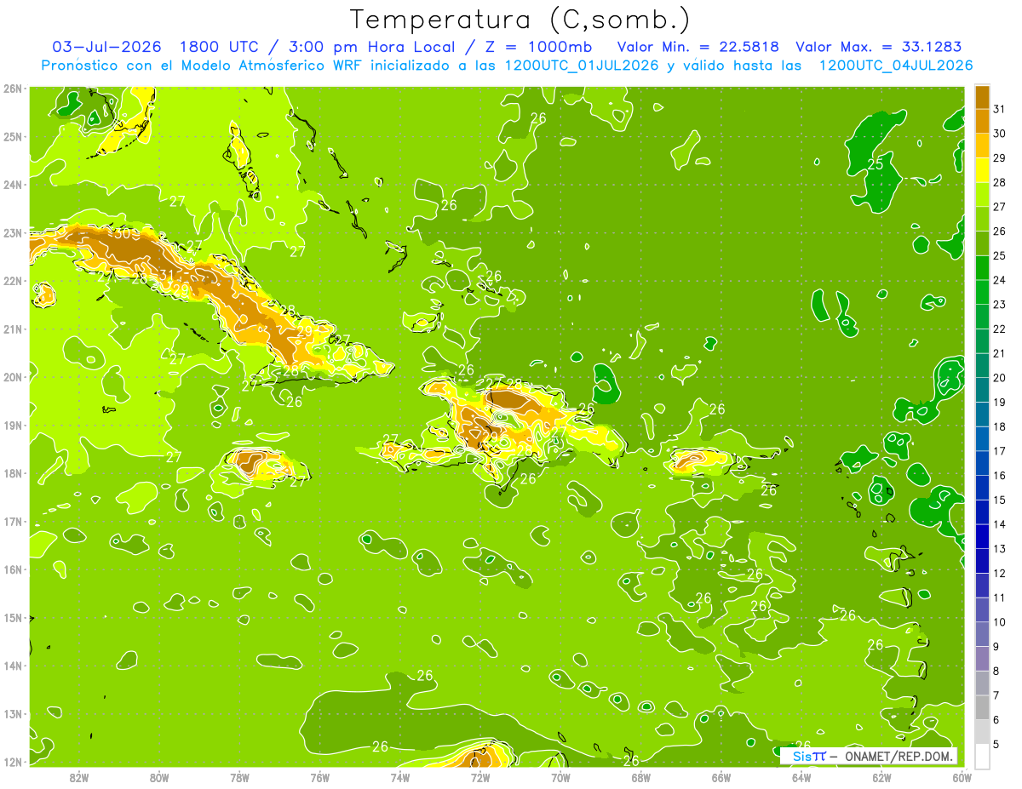
Task: Click the 19N latitude label
Action: point(13,425)
